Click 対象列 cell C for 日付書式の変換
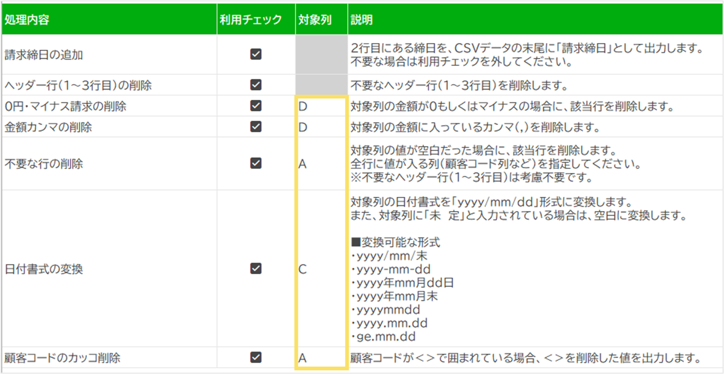 click(x=321, y=268)
